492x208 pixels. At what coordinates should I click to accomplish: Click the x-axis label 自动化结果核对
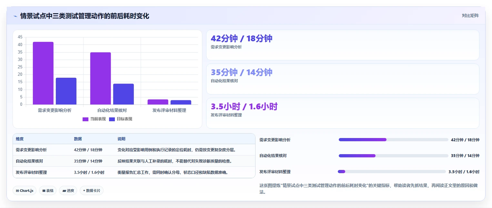coord(112,110)
